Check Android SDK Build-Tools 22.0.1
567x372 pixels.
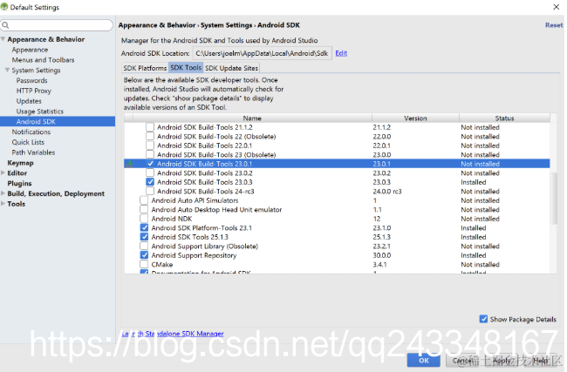150,145
